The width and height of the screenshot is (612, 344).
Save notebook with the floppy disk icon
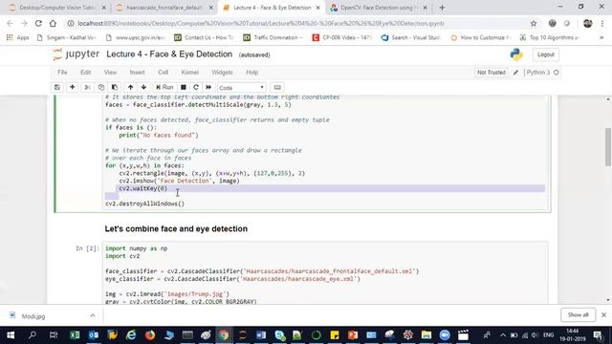57,87
